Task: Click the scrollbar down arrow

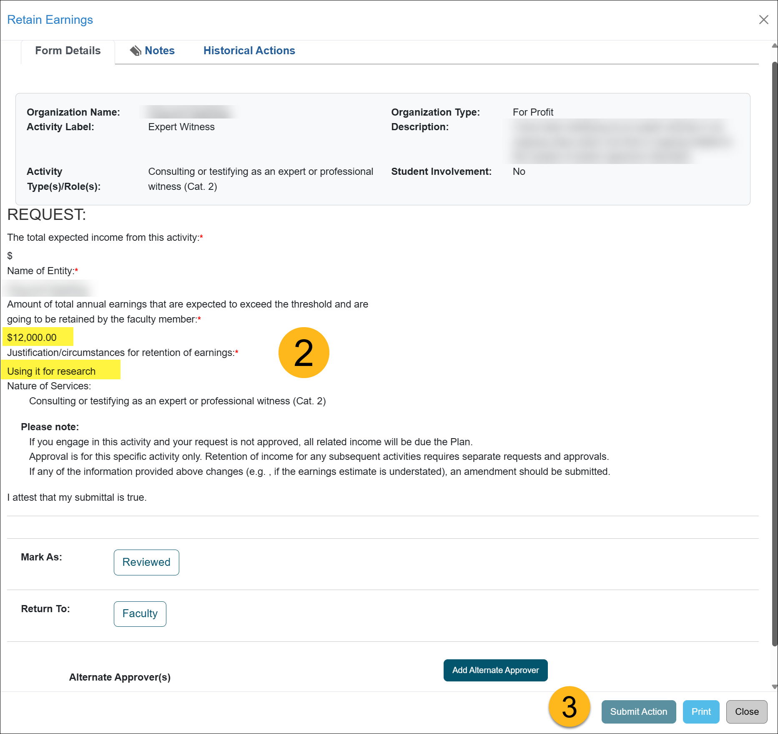Action: [774, 686]
